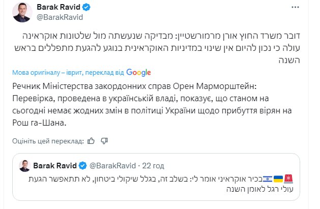Image resolution: width=320 pixels, height=209 pixels.
Task: Click the original Hebrew tweet text
Action: point(162,48)
